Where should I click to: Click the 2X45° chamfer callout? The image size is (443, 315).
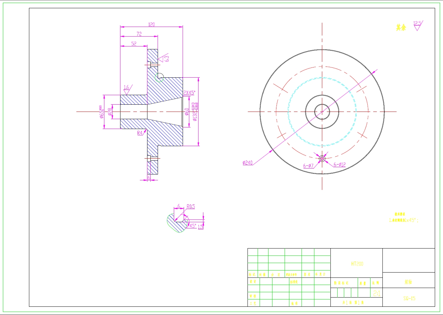[x=189, y=93]
